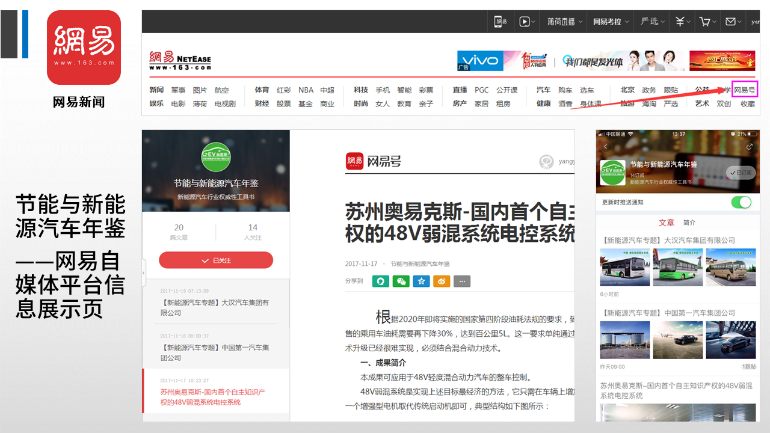Tap the back arrow in phone view
Viewport: 770px width, 433px height.
[606, 146]
